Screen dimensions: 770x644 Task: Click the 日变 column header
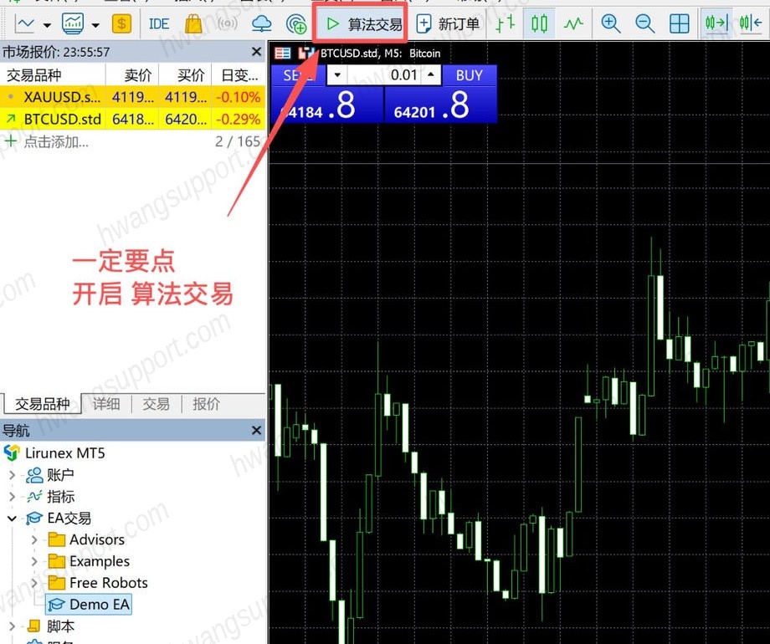(239, 75)
